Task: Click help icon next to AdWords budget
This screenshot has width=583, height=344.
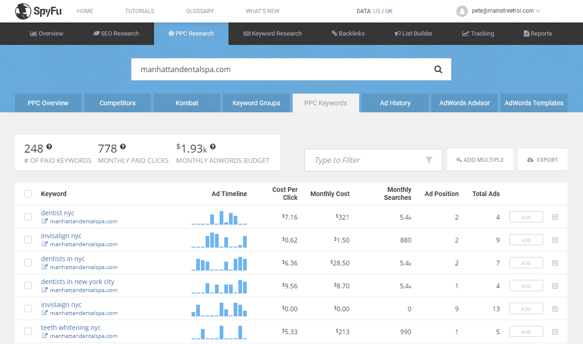Action: click(x=213, y=146)
